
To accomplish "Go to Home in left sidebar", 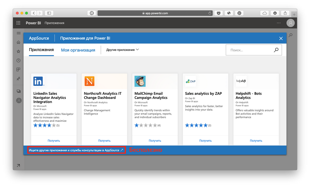I will tap(19, 42).
